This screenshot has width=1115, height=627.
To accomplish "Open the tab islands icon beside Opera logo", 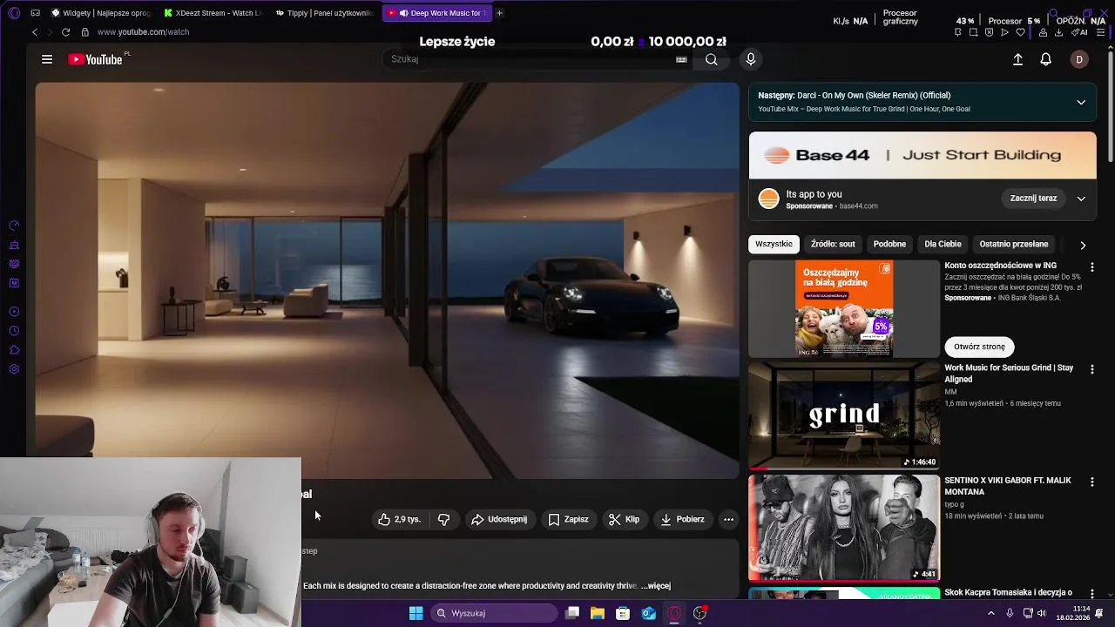I will click(x=35, y=13).
